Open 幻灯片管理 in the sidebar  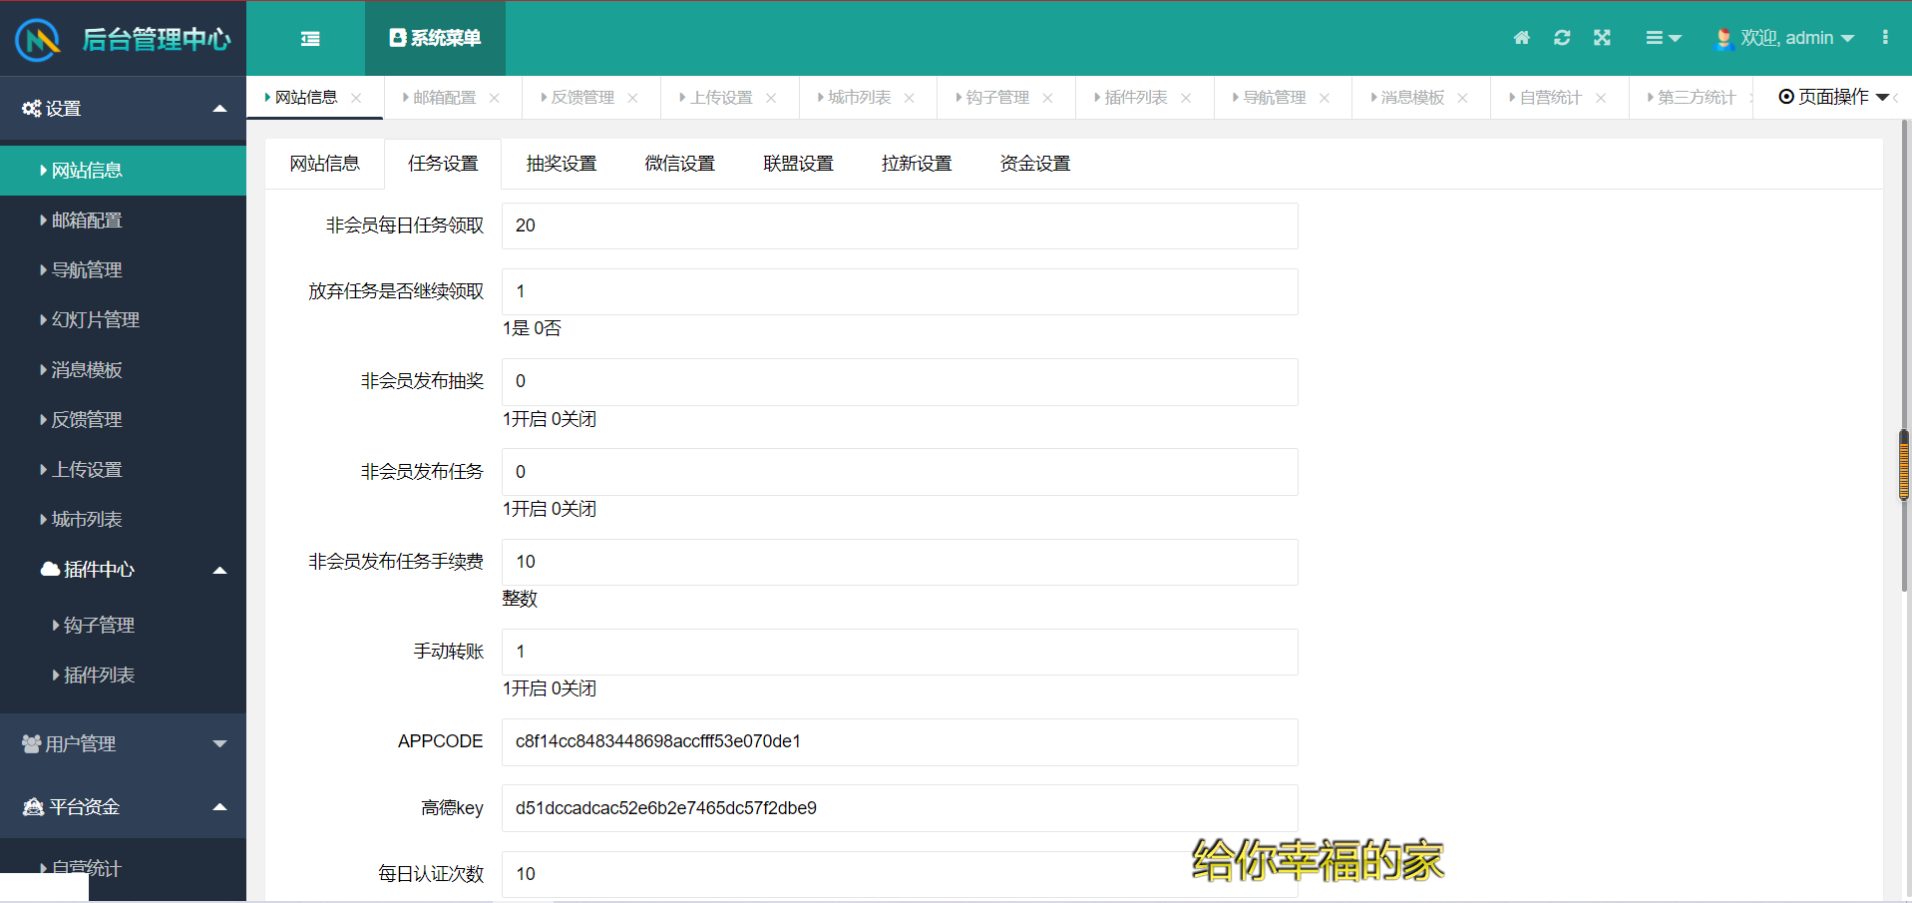(x=95, y=320)
